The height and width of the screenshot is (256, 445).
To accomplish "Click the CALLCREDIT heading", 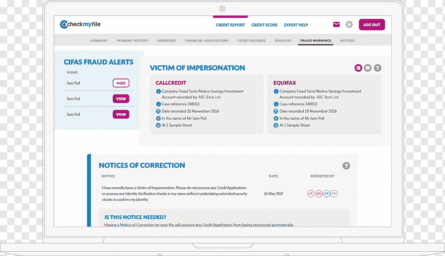I will pos(171,83).
